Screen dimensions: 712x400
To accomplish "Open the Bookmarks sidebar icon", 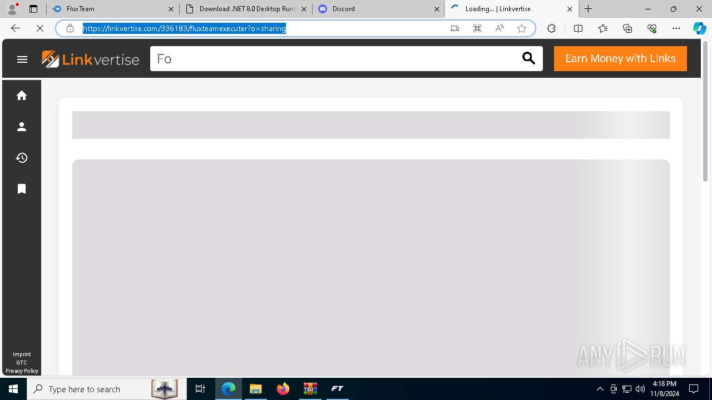I will (x=22, y=189).
